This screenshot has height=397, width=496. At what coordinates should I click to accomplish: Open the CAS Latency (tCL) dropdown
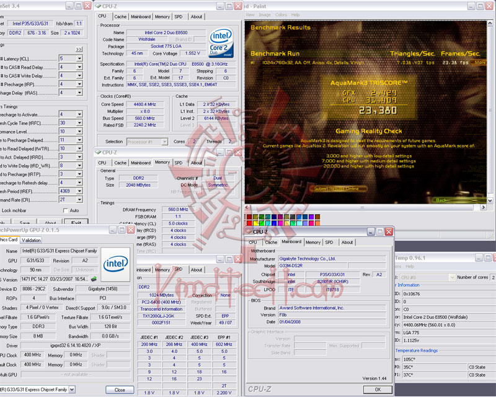79,58
